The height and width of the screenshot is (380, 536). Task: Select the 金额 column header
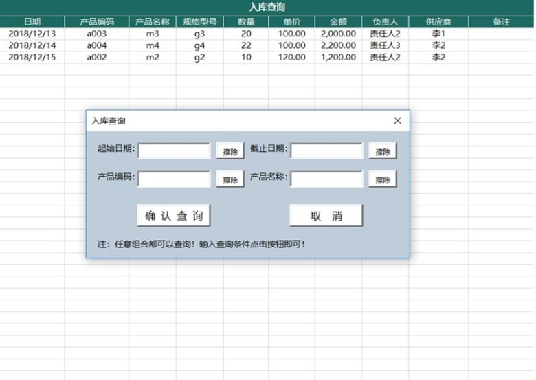point(338,22)
